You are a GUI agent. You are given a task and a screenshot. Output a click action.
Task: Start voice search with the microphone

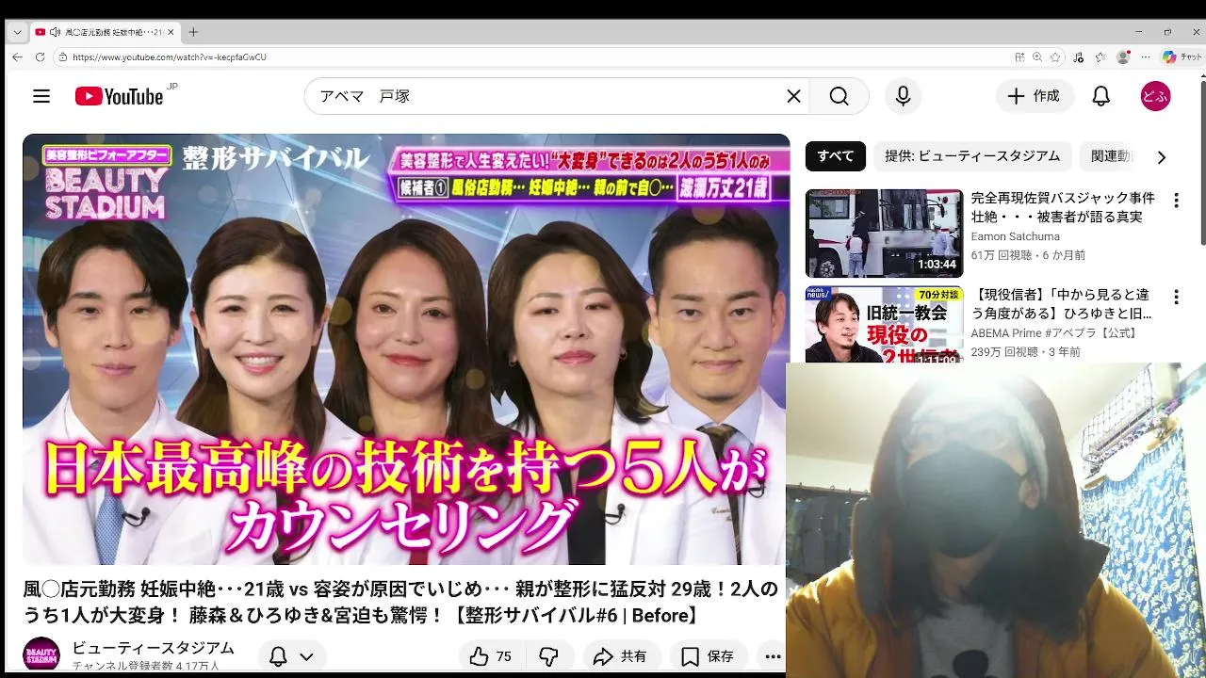coord(903,96)
